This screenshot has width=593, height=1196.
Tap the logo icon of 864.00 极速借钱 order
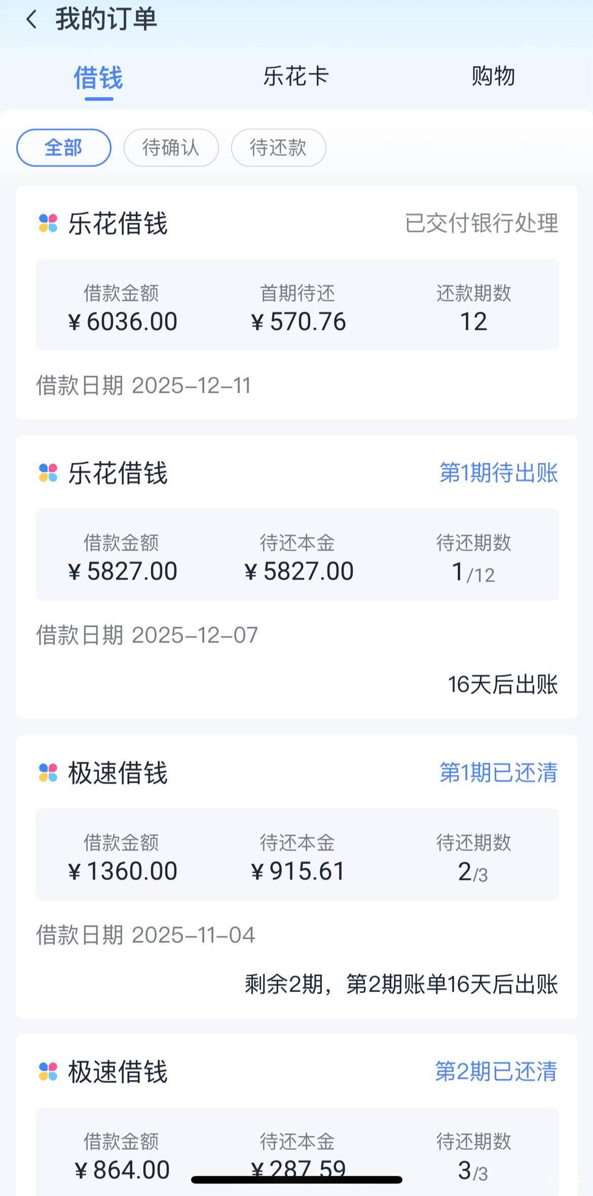click(48, 1072)
